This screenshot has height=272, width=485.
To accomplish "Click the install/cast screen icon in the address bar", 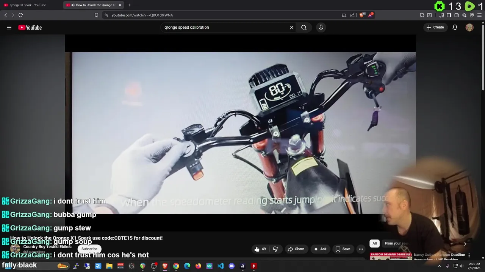I will coord(344,15).
